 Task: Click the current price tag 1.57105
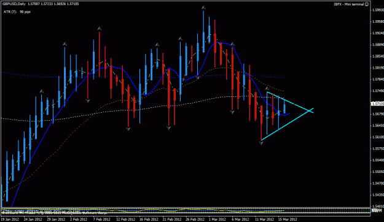coord(377,104)
